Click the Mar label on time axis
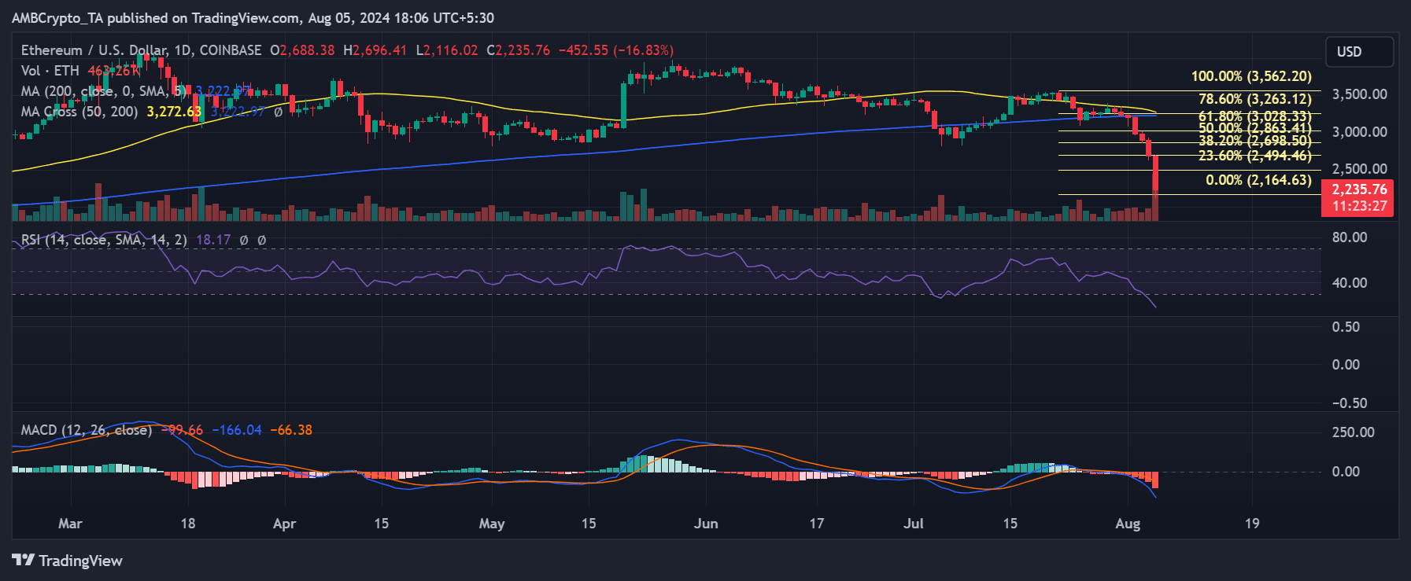The height and width of the screenshot is (581, 1411). point(70,524)
